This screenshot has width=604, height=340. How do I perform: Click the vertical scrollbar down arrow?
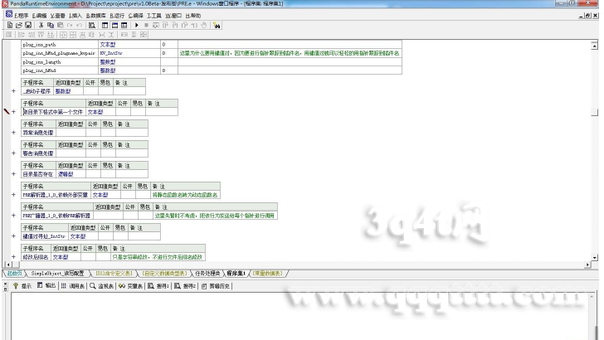(594, 258)
